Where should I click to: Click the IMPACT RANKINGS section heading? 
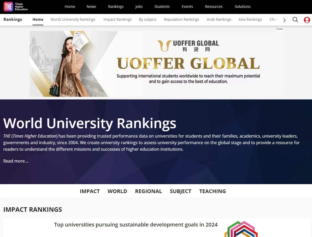33,209
